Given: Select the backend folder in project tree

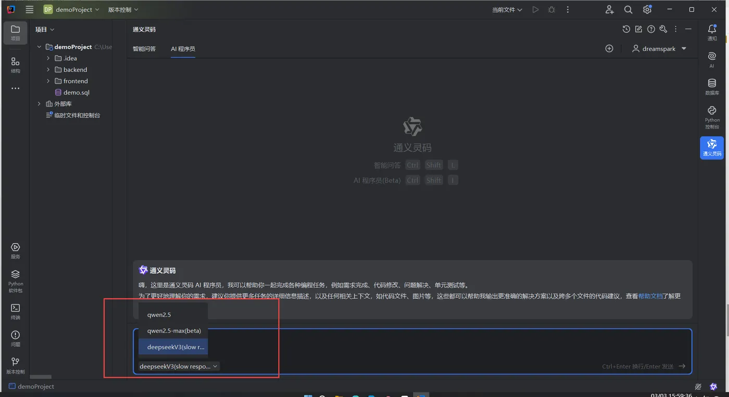Looking at the screenshot, I should coord(75,70).
